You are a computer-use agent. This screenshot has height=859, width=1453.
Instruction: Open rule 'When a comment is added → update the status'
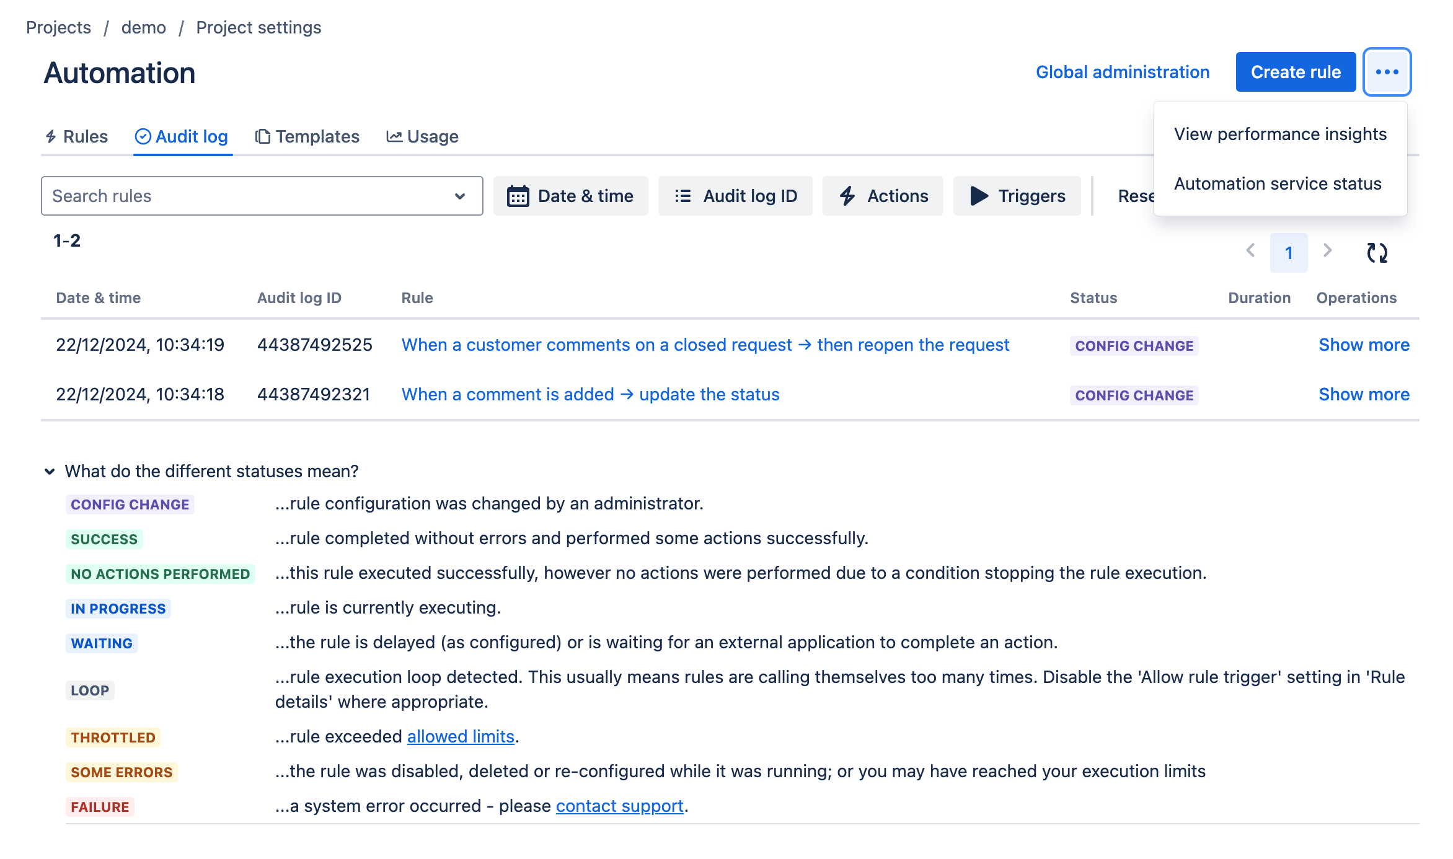[590, 394]
